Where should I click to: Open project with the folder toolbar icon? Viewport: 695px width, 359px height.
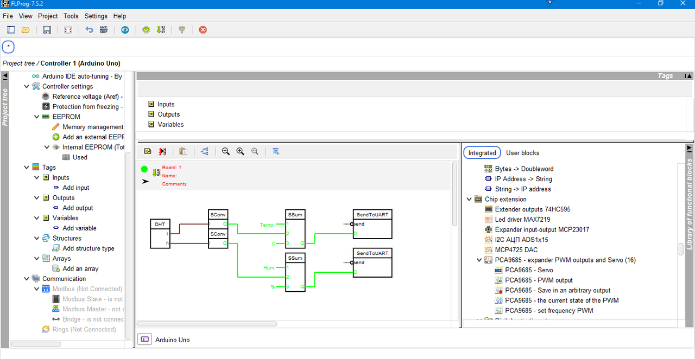coord(25,30)
